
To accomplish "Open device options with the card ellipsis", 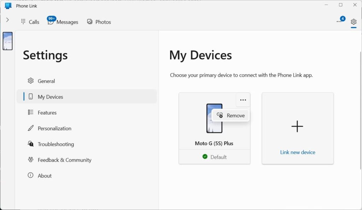I will tap(243, 100).
